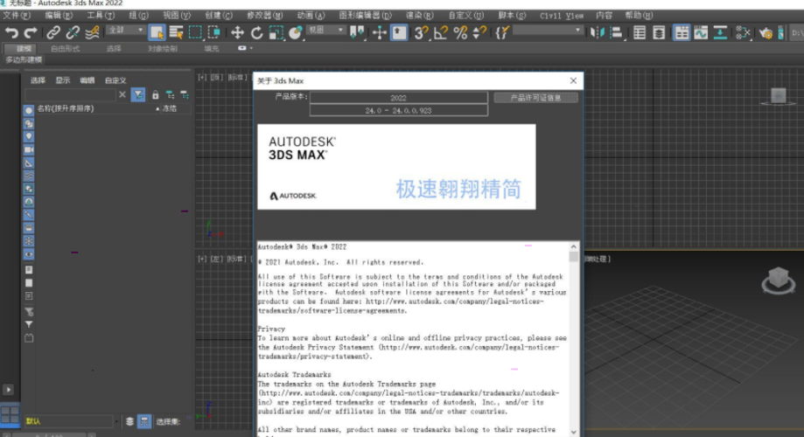Switch to 自由形式 ribbon tab
Screen dimensions: 804x437
click(65, 49)
